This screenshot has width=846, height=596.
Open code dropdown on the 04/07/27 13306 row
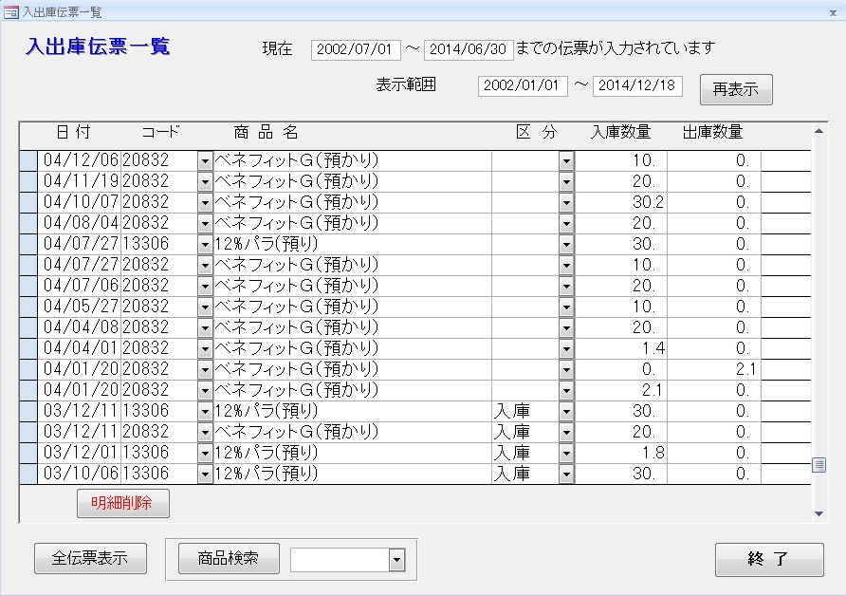pyautogui.click(x=205, y=244)
